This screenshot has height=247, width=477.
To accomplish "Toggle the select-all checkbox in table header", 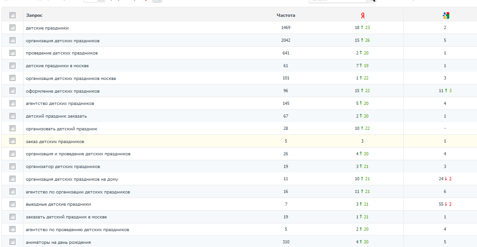I will pyautogui.click(x=13, y=15).
